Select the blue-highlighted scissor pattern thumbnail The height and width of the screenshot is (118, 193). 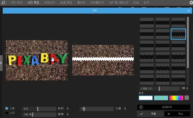(178, 34)
